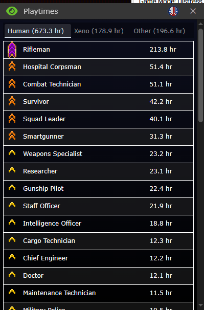Screen dimensions: 204x310
Task: Click the yellow chevron icon next to Researcher
Action: 12,170
